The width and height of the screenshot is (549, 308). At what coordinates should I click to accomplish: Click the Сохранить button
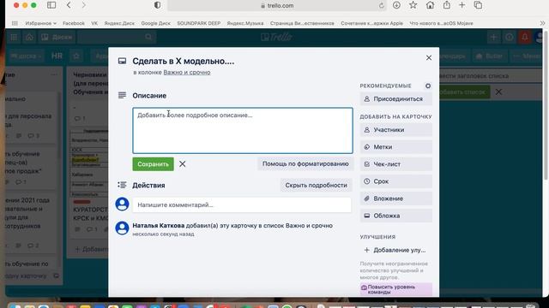(x=153, y=163)
